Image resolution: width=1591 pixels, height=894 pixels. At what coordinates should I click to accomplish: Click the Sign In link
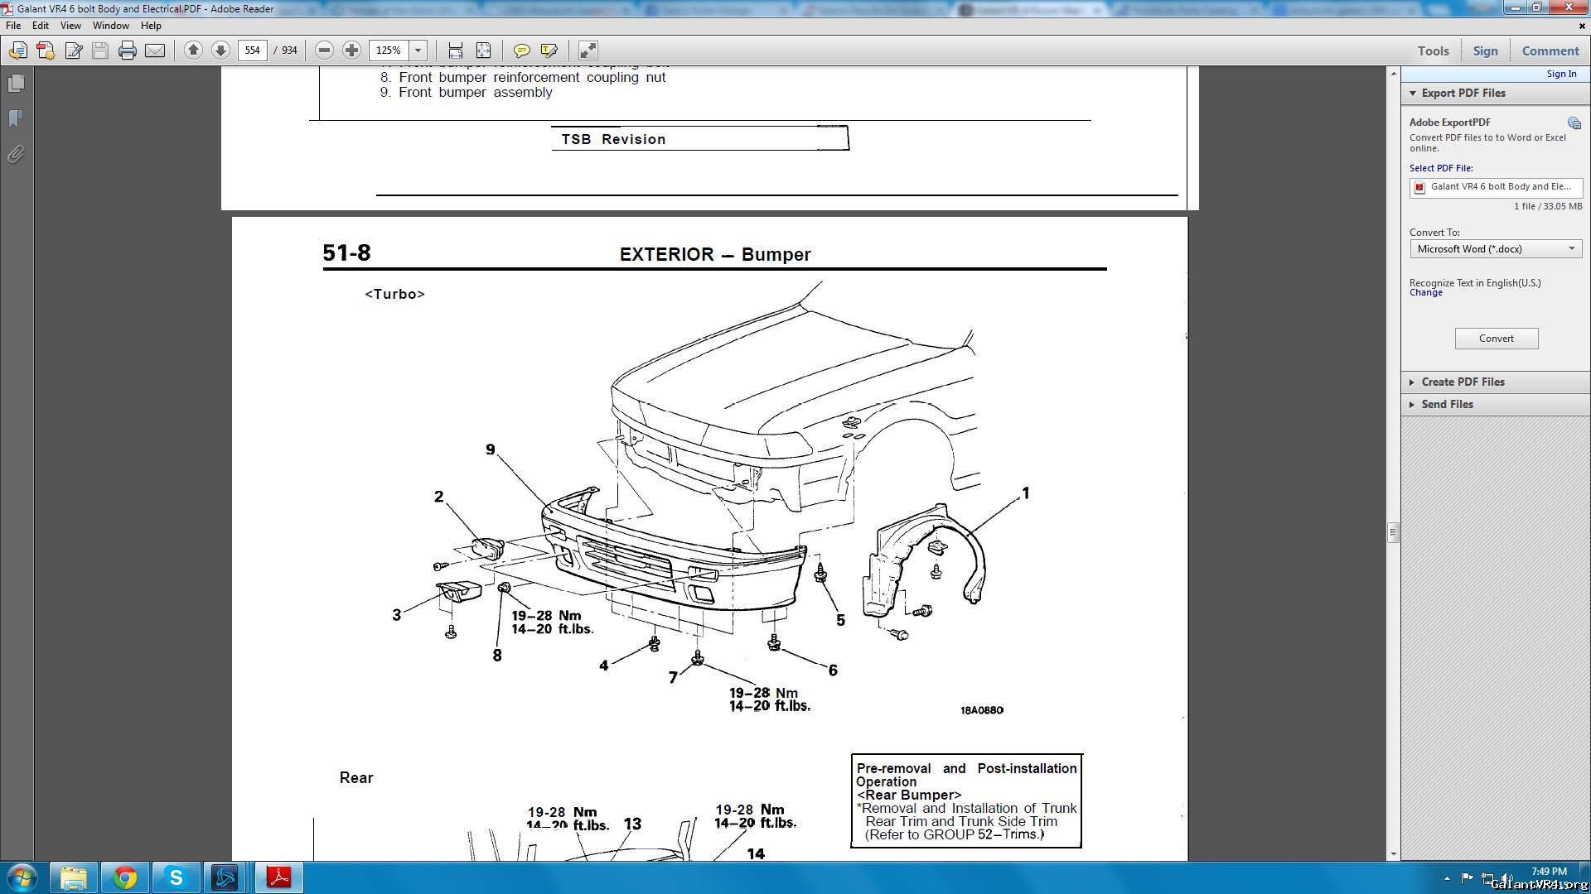[1561, 74]
